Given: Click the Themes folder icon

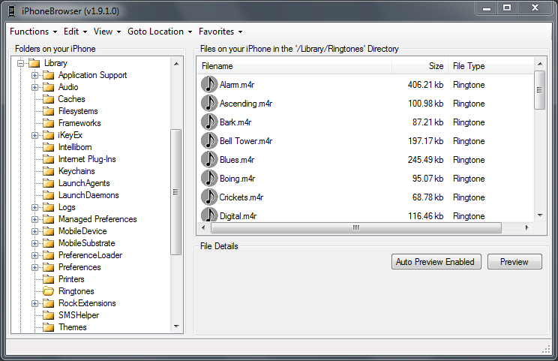Looking at the screenshot, I should point(49,327).
